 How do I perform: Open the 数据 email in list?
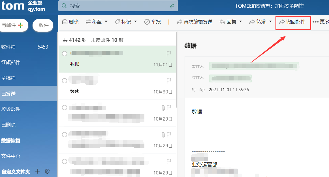pyautogui.click(x=117, y=59)
